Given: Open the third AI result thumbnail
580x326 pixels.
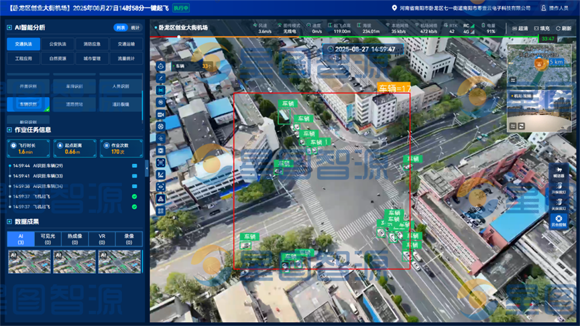Looking at the screenshot, I should (x=119, y=262).
